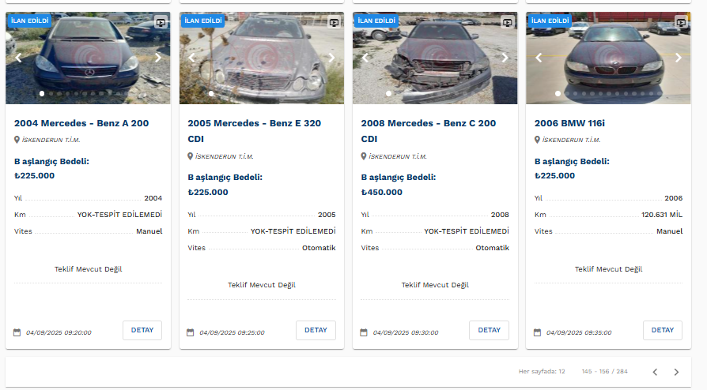This screenshot has height=390, width=707.
Task: Show previous photo of BMW 116i
Action: click(539, 57)
